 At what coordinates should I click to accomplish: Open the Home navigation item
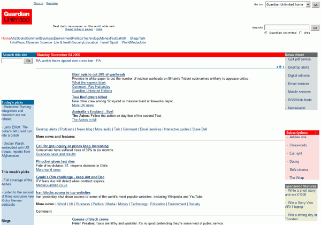click(6, 39)
